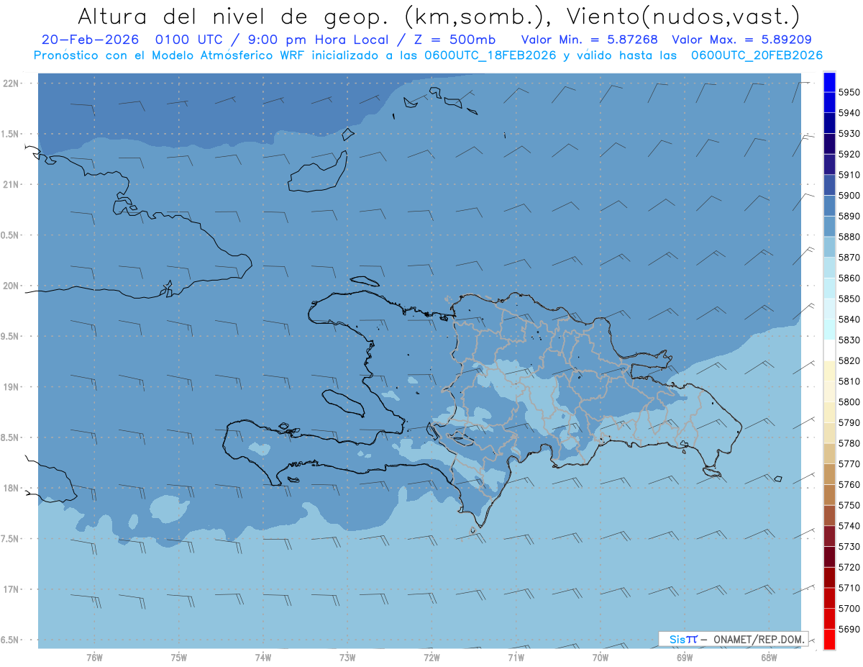The width and height of the screenshot is (863, 667).
Task: Click the '0600UTC_20FEB2026' valid-until time
Action: click(757, 55)
